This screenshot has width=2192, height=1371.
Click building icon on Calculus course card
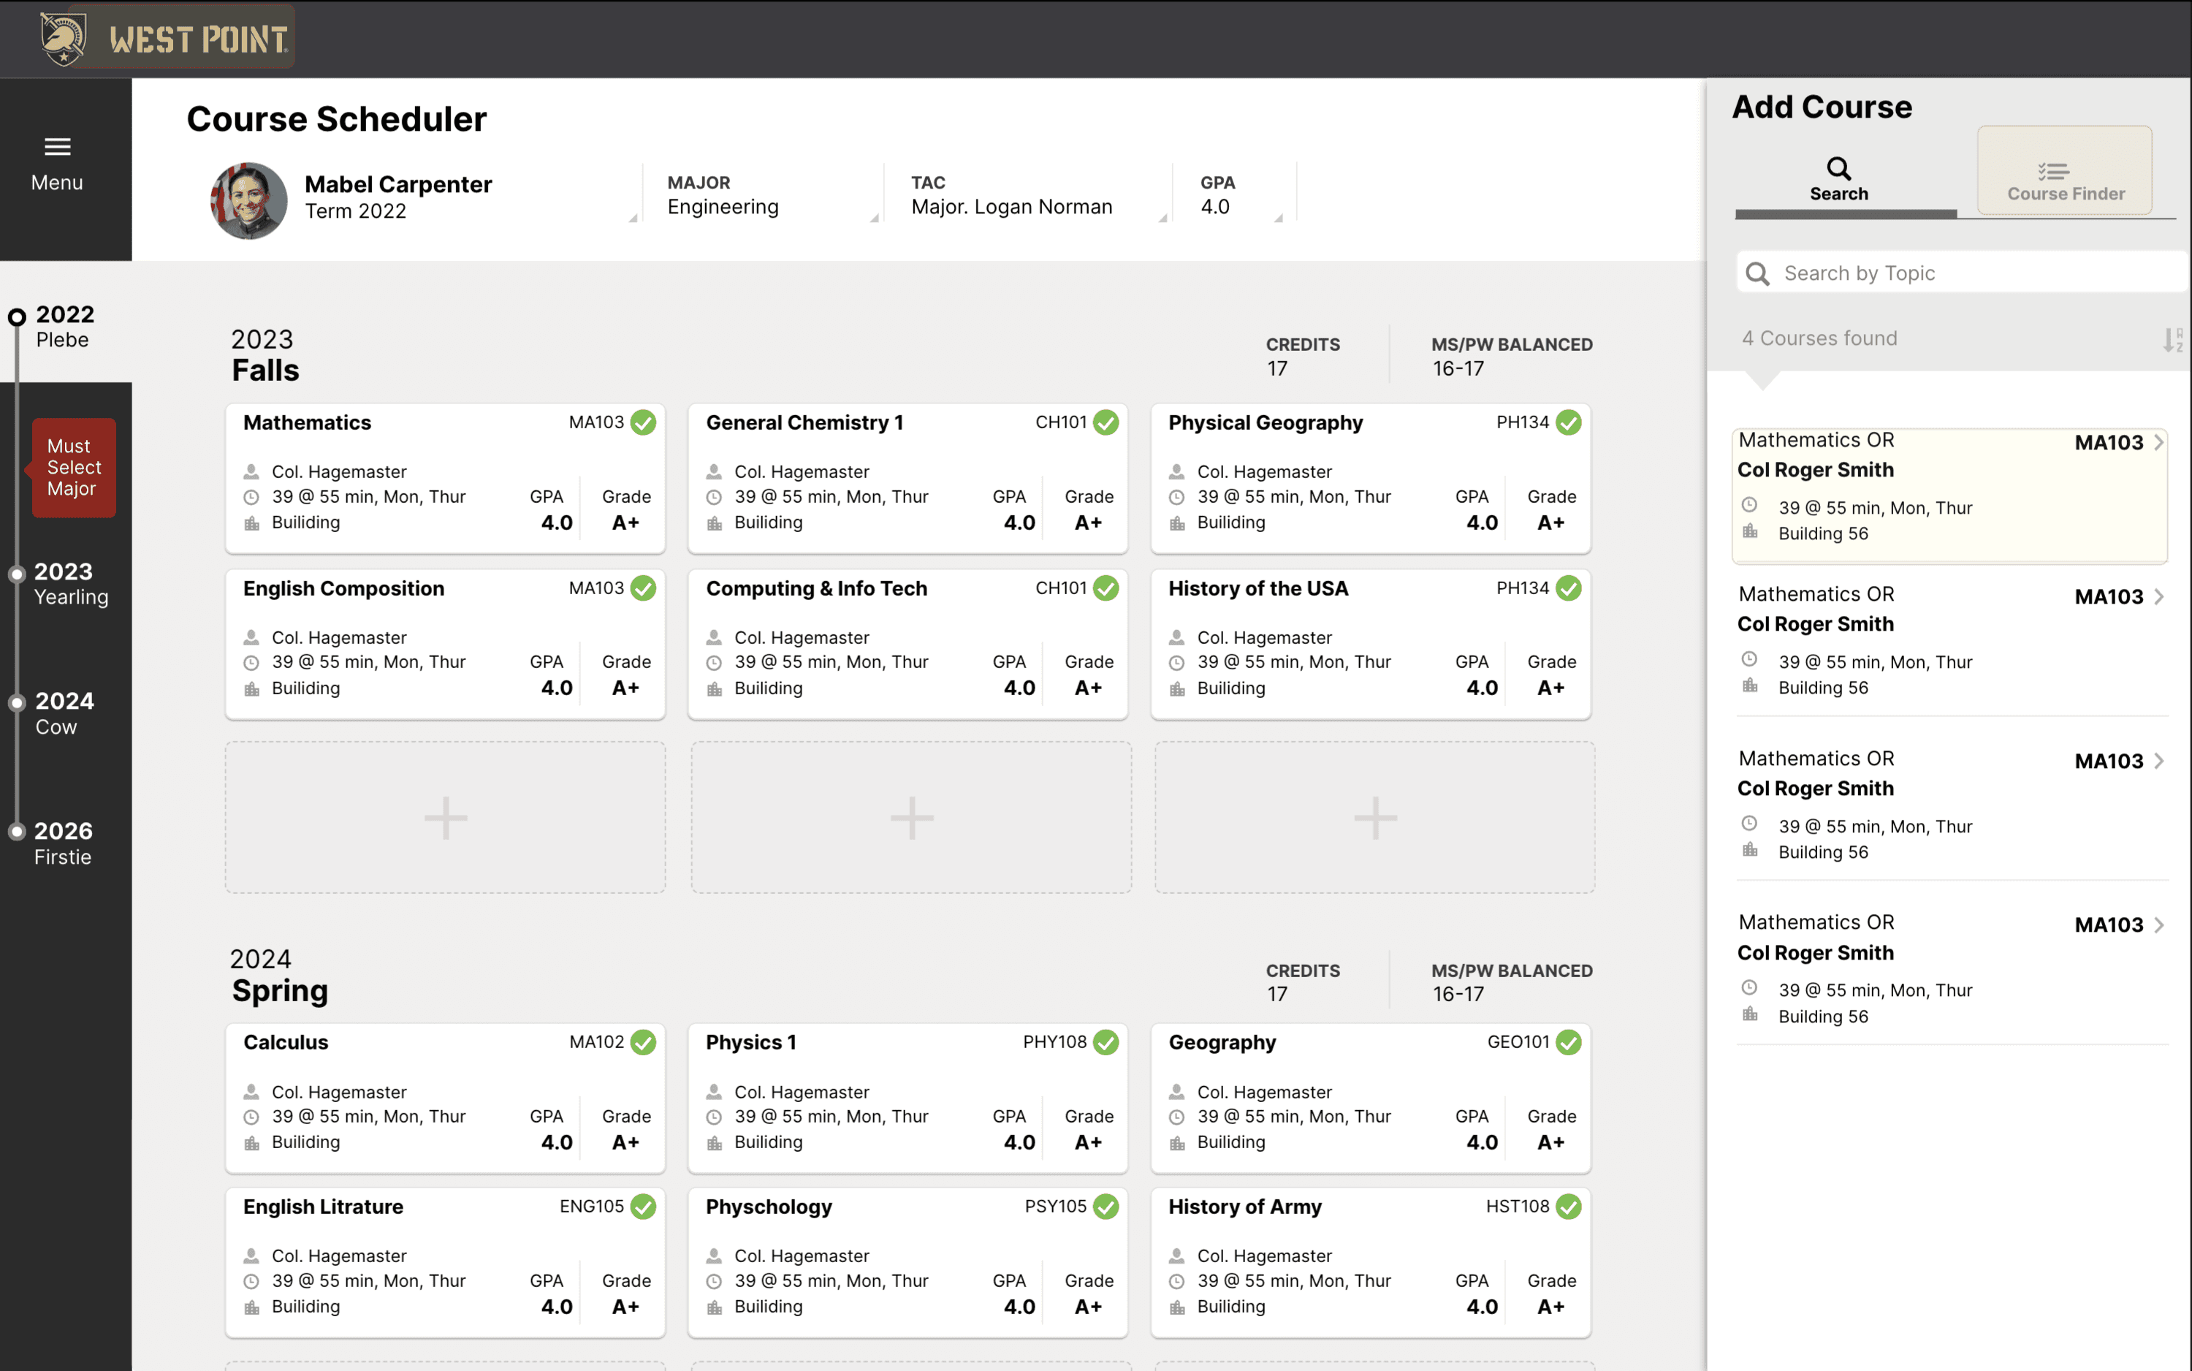(x=252, y=1142)
